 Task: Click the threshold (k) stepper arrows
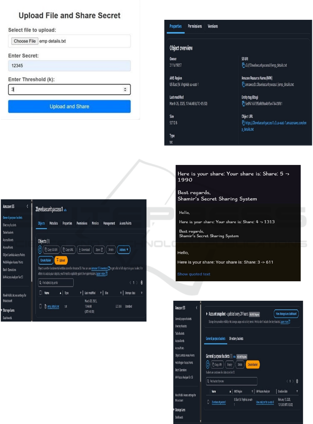125,90
